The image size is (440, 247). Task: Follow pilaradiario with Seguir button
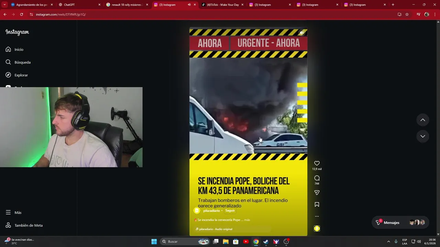click(230, 211)
